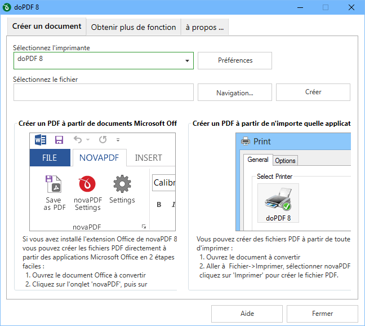
Task: Click the file path input field
Action: click(x=104, y=92)
